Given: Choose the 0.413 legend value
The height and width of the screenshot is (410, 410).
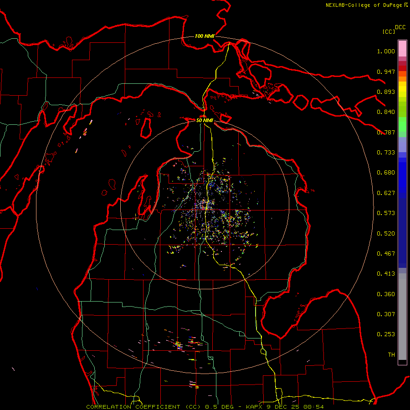Looking at the screenshot, I should pyautogui.click(x=386, y=274).
